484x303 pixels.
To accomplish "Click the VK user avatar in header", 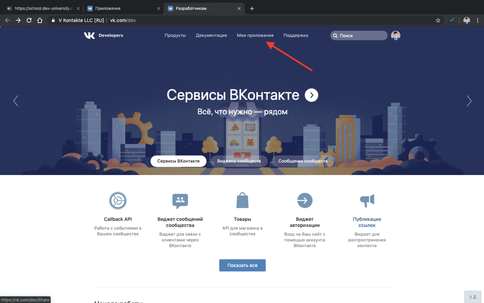I will 395,35.
